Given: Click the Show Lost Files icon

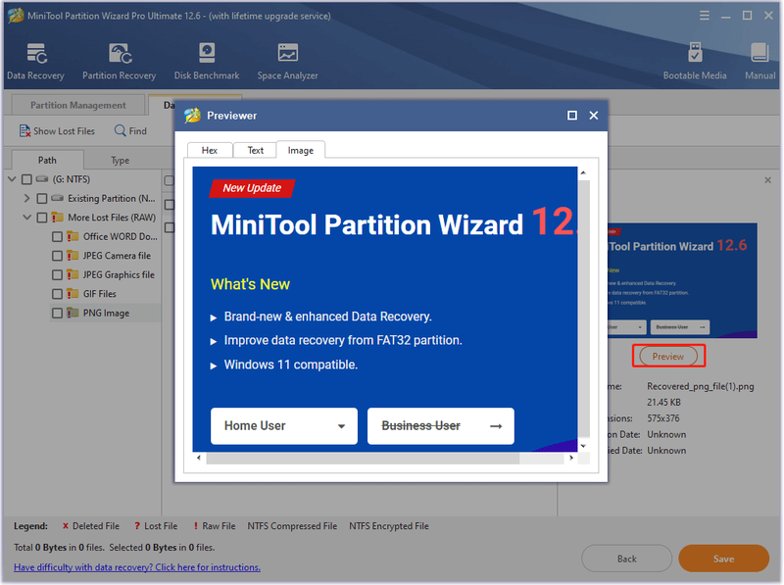Looking at the screenshot, I should 24,131.
